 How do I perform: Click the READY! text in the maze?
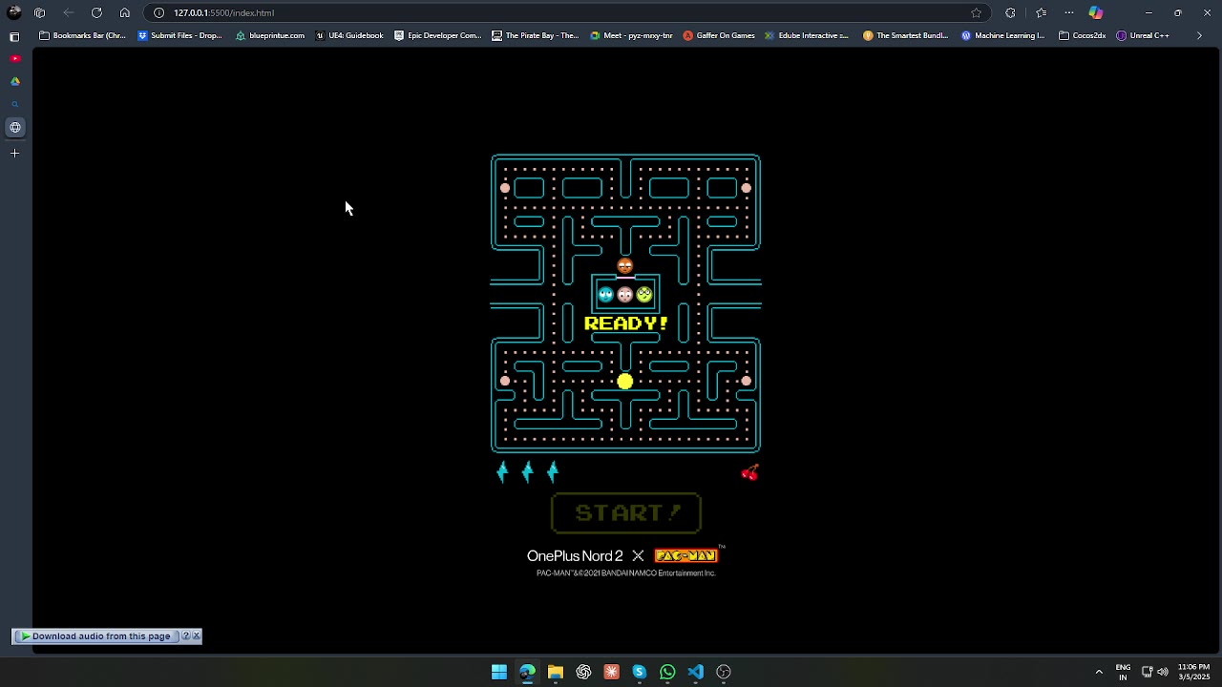pyautogui.click(x=626, y=323)
